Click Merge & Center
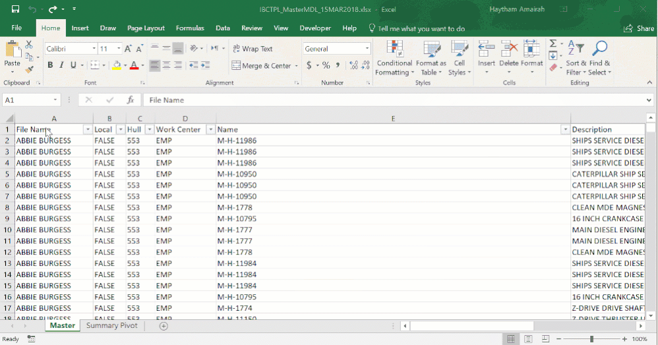The height and width of the screenshot is (345, 658). pyautogui.click(x=262, y=65)
